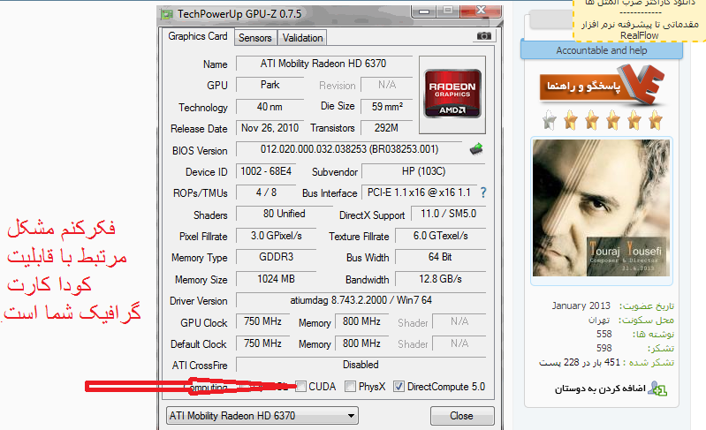Click the 'January 2013' membership date
This screenshot has width=706, height=430.
coord(581,306)
